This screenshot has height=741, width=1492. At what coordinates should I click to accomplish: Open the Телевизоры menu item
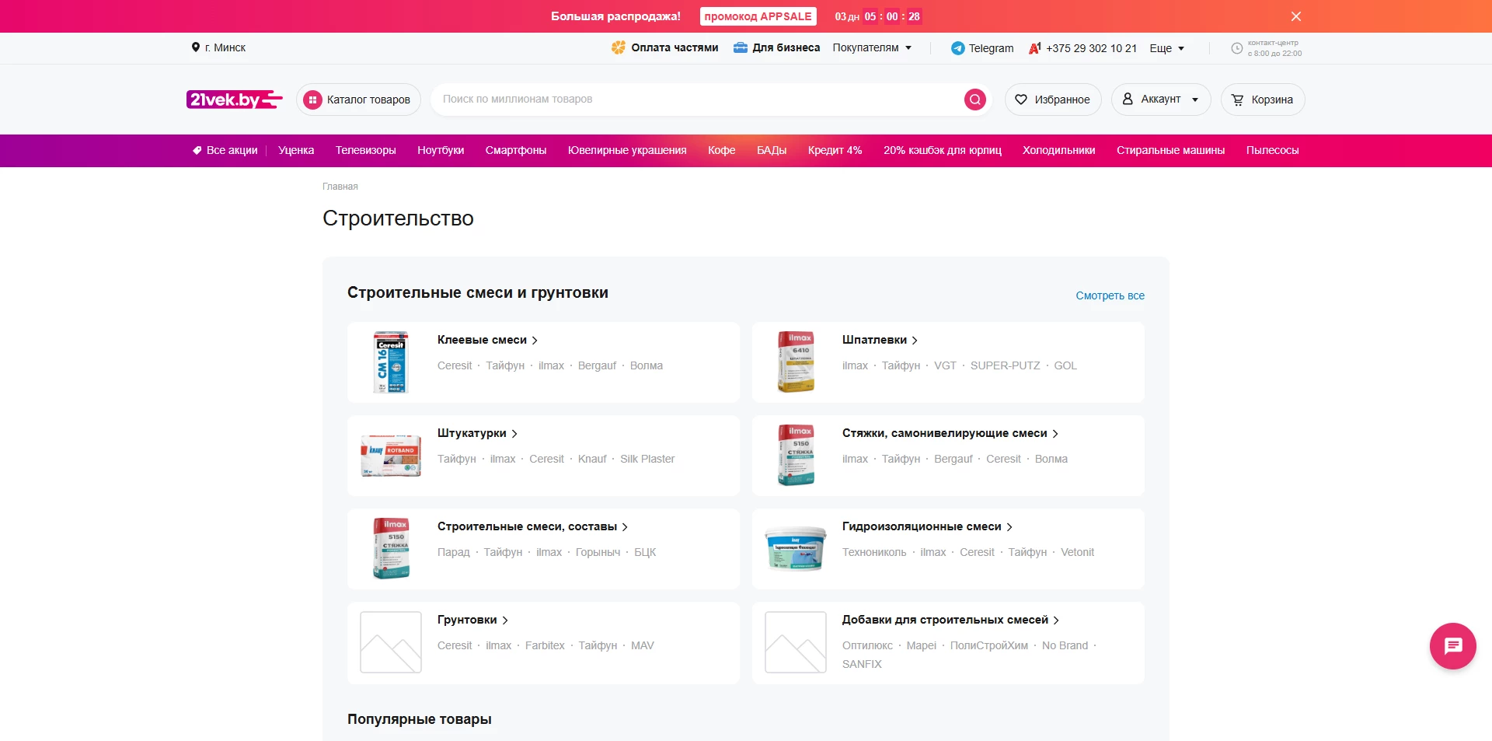pos(365,150)
